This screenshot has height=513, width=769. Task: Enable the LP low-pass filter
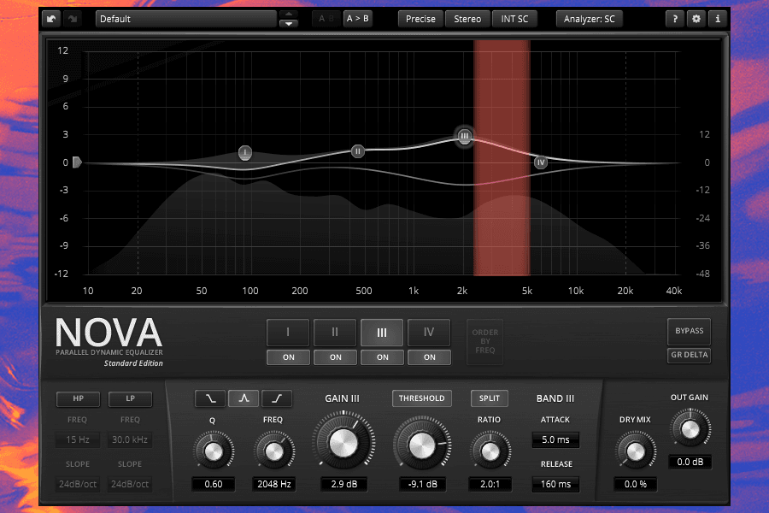(130, 398)
